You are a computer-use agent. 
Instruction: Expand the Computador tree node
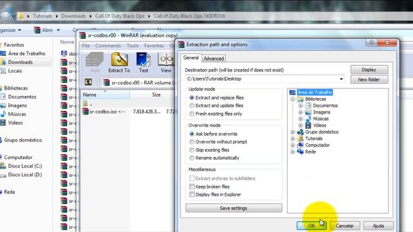(292, 145)
